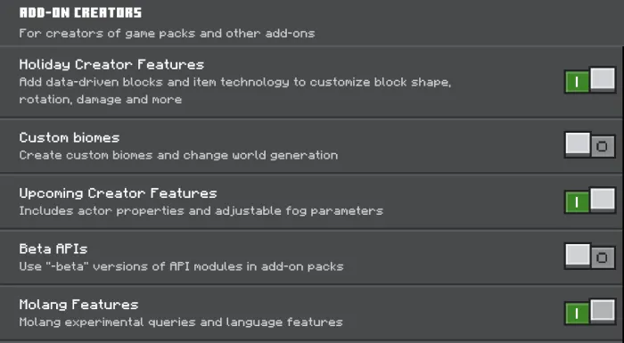The image size is (624, 343).
Task: Disable the Molang Features toggle
Action: point(590,313)
